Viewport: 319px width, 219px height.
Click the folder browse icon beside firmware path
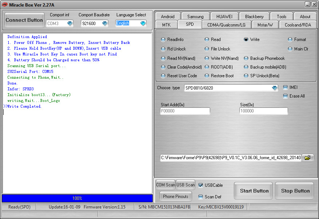(x=308, y=158)
